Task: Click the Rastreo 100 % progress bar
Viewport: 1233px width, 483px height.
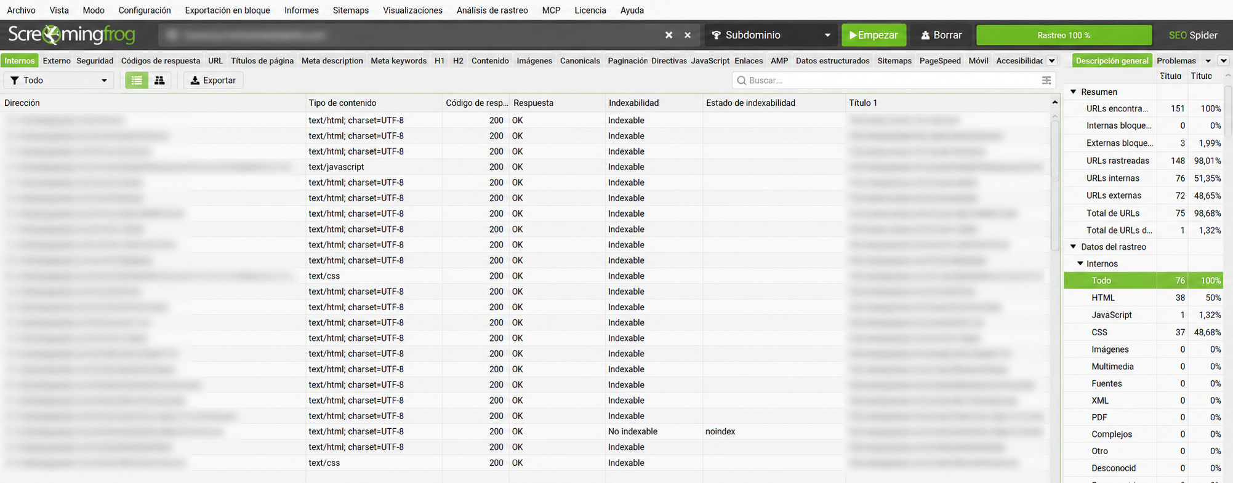Action: [x=1064, y=35]
